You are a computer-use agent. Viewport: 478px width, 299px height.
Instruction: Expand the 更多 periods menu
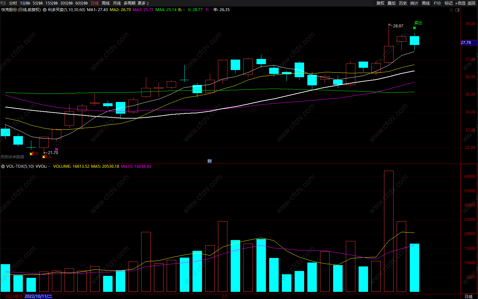(143, 3)
